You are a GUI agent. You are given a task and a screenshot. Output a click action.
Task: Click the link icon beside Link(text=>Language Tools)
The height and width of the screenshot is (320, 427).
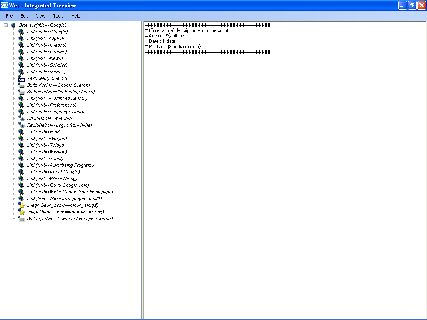pyautogui.click(x=21, y=112)
